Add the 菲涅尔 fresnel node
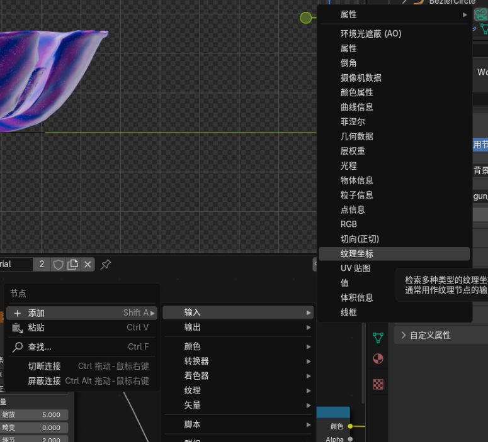The width and height of the screenshot is (488, 442). click(x=394, y=121)
